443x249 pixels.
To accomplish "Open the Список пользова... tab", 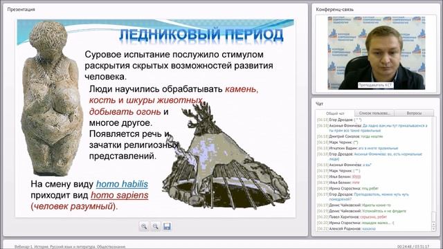I will tap(374, 113).
